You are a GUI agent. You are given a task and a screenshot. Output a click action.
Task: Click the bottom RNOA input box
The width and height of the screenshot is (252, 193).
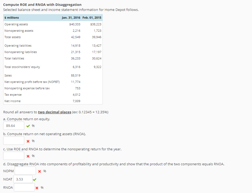coord(24,187)
